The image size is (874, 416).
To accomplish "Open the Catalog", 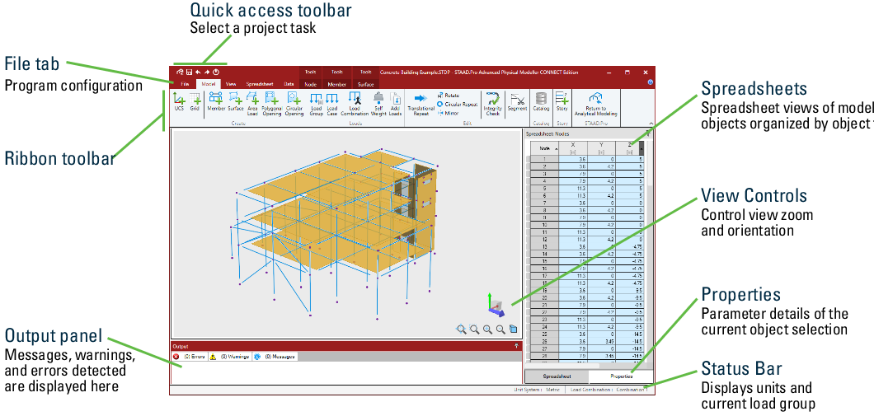I will point(541,102).
